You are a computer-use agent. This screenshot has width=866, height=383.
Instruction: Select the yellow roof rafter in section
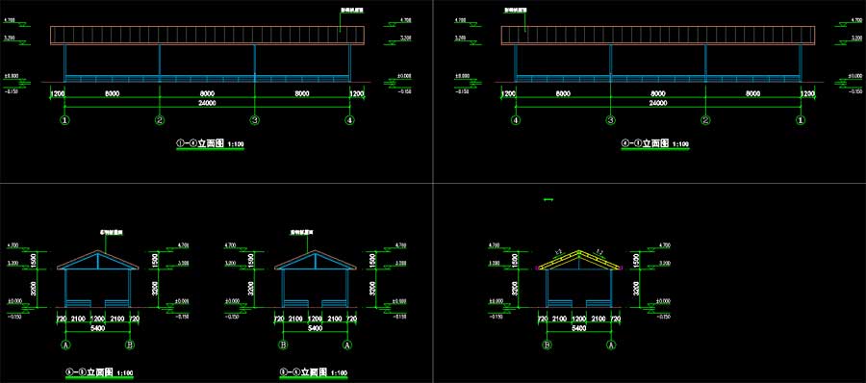coord(579,259)
